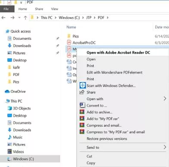Open the Music folder icon
The width and height of the screenshot is (169, 167).
pyautogui.click(x=9, y=137)
